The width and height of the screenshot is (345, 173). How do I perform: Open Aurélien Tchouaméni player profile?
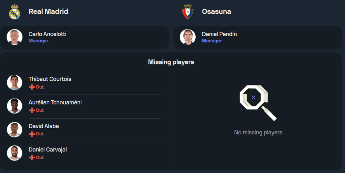[x=55, y=102]
